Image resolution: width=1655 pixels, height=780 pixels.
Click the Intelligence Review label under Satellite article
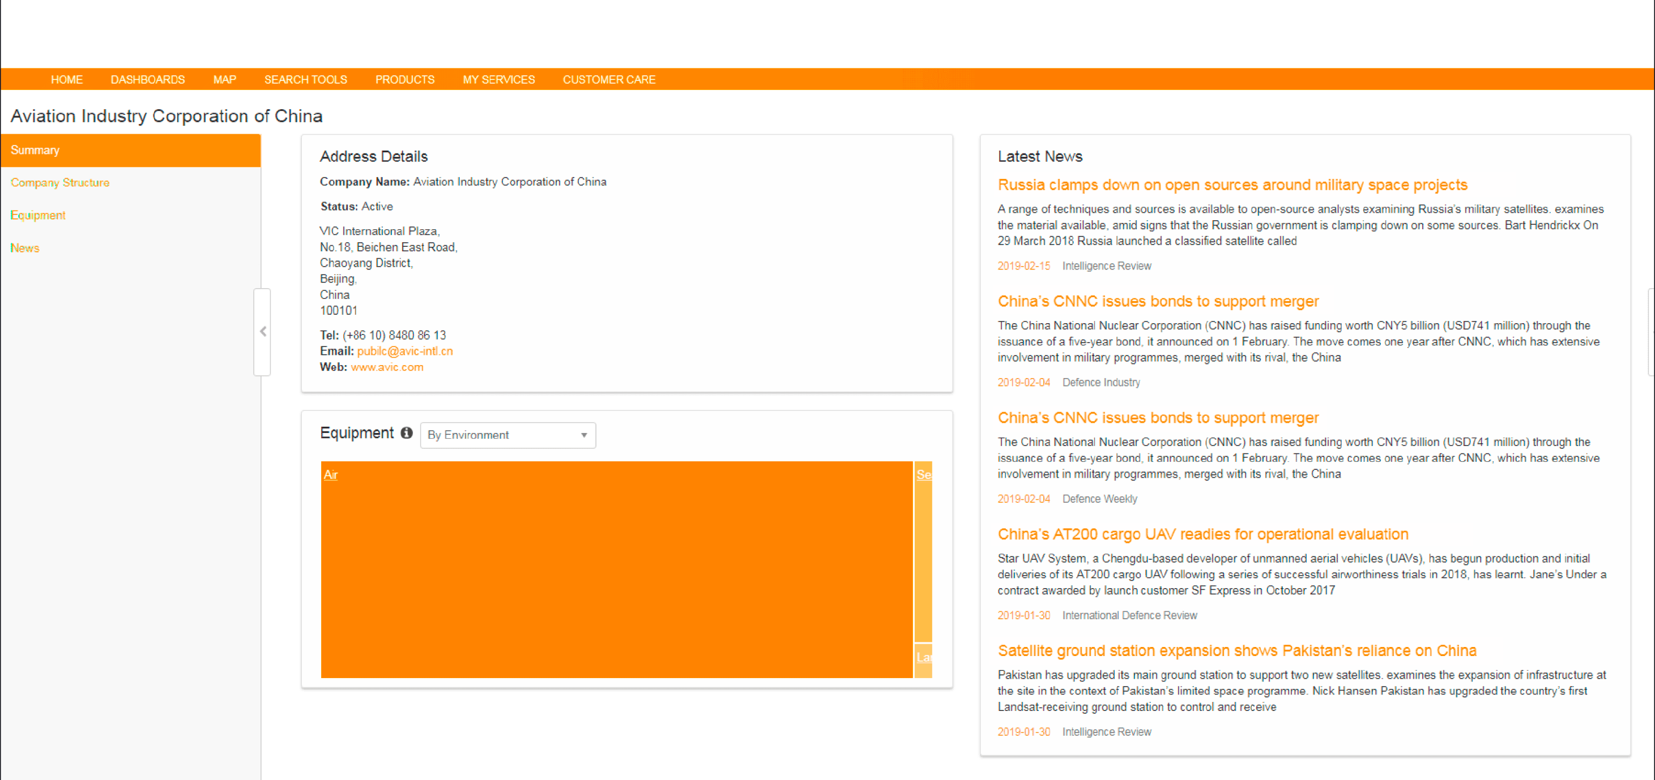[x=1106, y=732]
